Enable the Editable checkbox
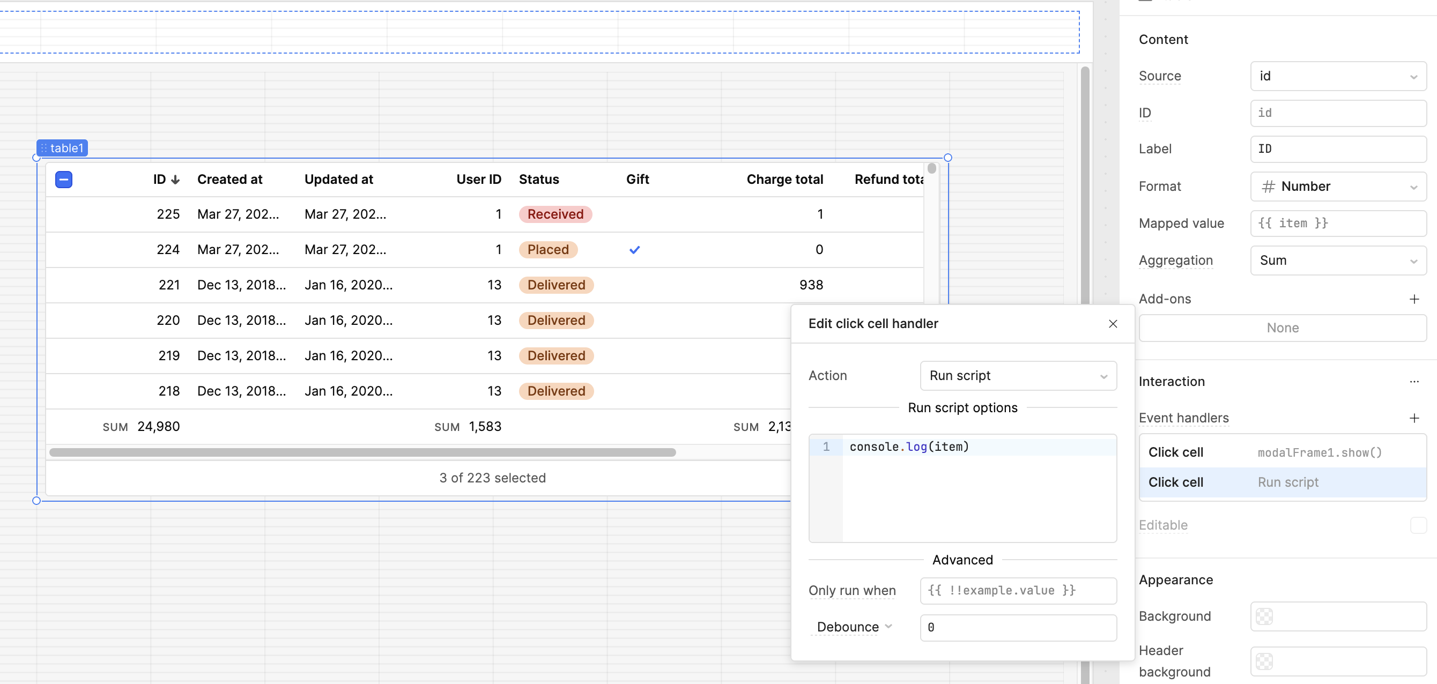1437x684 pixels. pos(1418,525)
